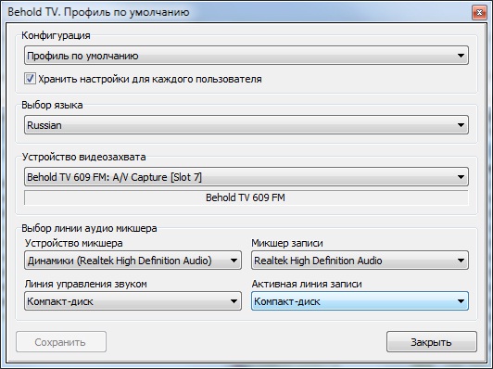The height and width of the screenshot is (369, 493).
Task: Expand the Линия управления звуком dropdown
Action: (x=133, y=301)
